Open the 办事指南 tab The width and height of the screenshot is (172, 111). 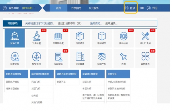click(x=76, y=8)
